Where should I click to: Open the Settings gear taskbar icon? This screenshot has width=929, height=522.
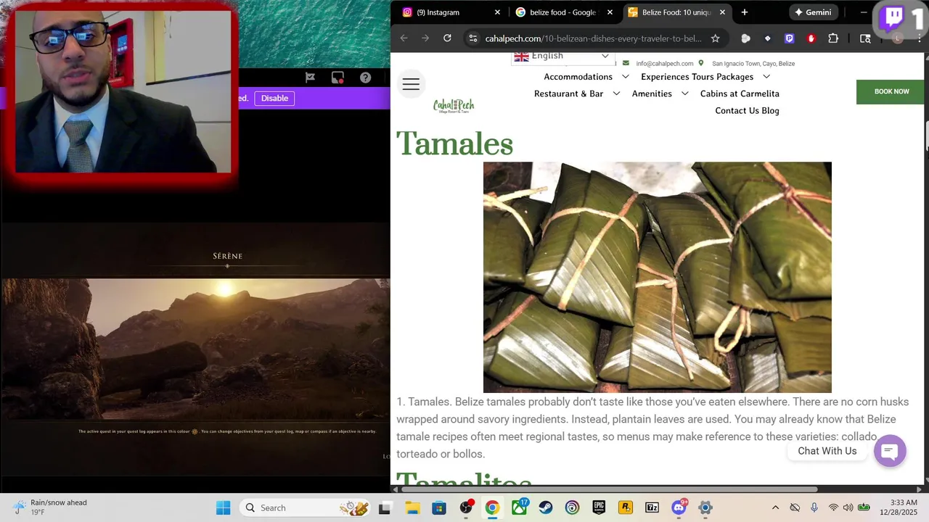705,507
